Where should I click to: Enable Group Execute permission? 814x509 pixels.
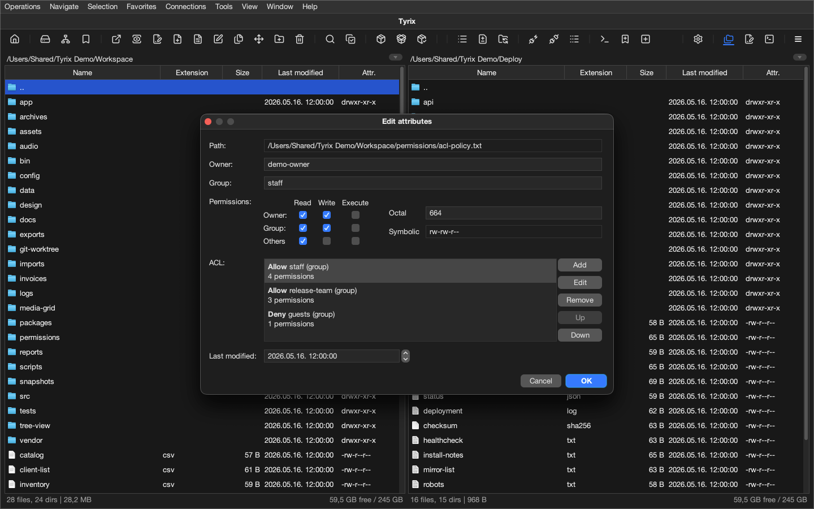356,228
